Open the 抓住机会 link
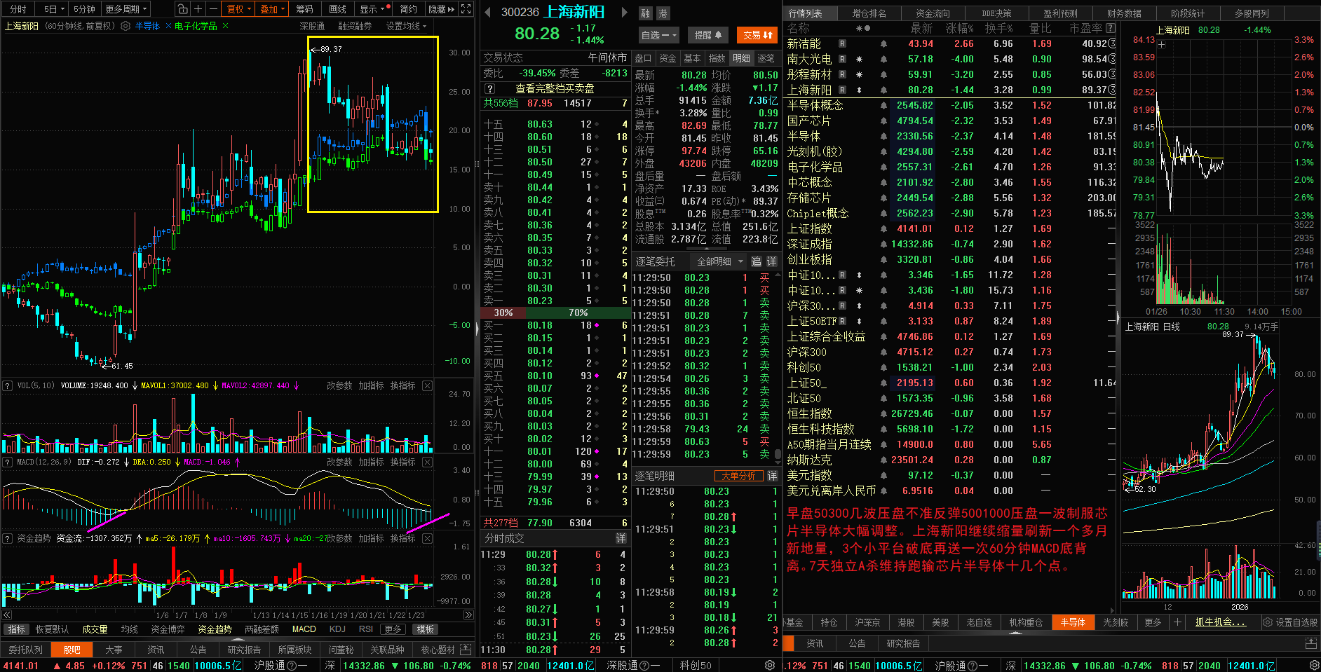1321x672 pixels. point(1220,622)
